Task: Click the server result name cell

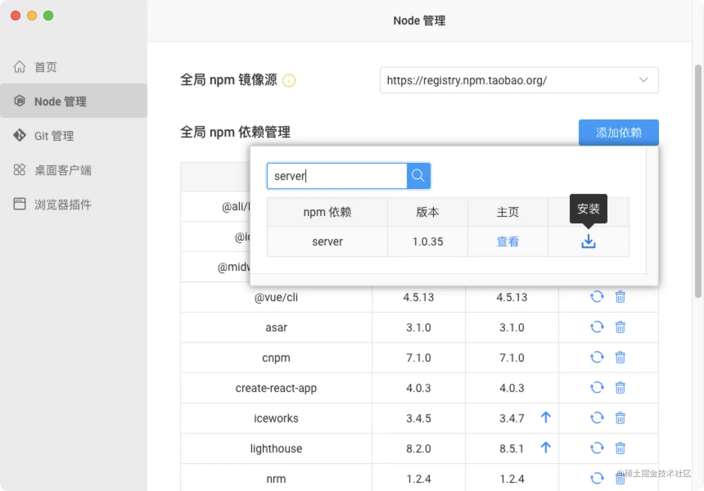Action: [x=327, y=242]
